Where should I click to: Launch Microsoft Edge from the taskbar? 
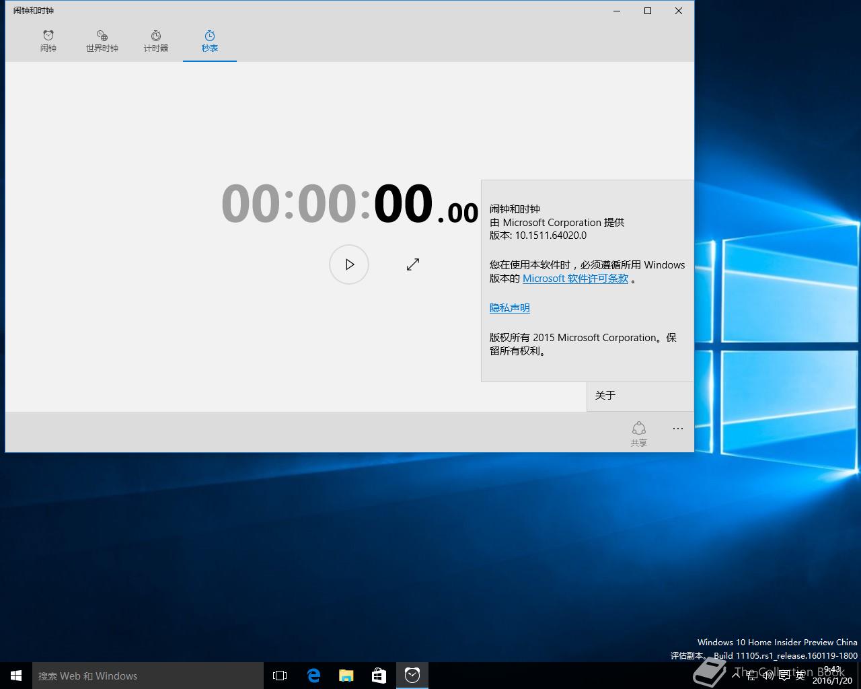313,676
